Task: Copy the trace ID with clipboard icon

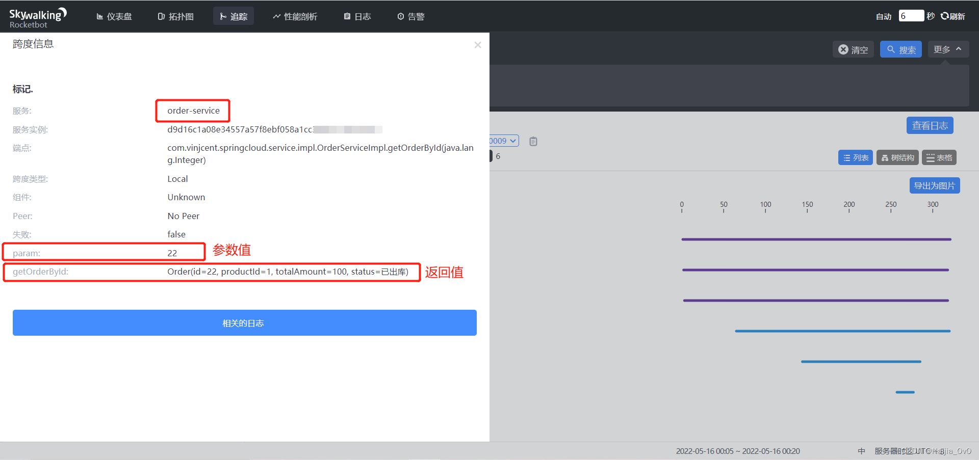Action: click(x=533, y=141)
